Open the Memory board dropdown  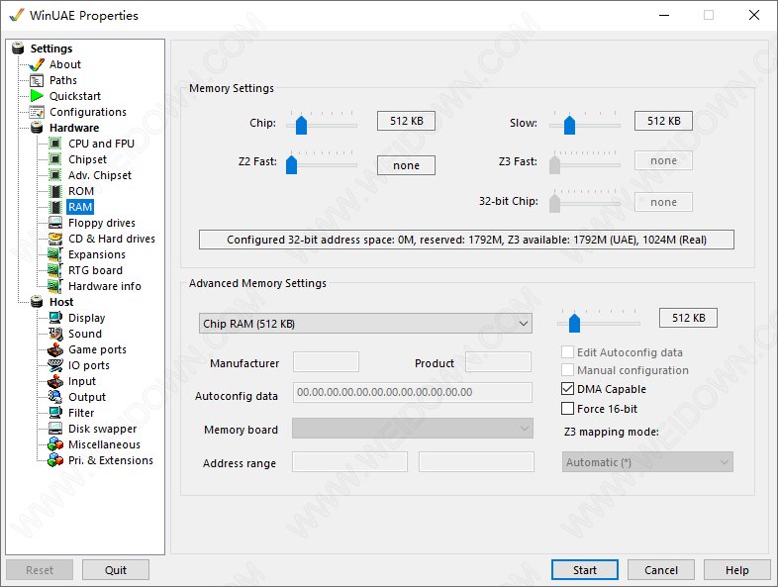pos(413,429)
